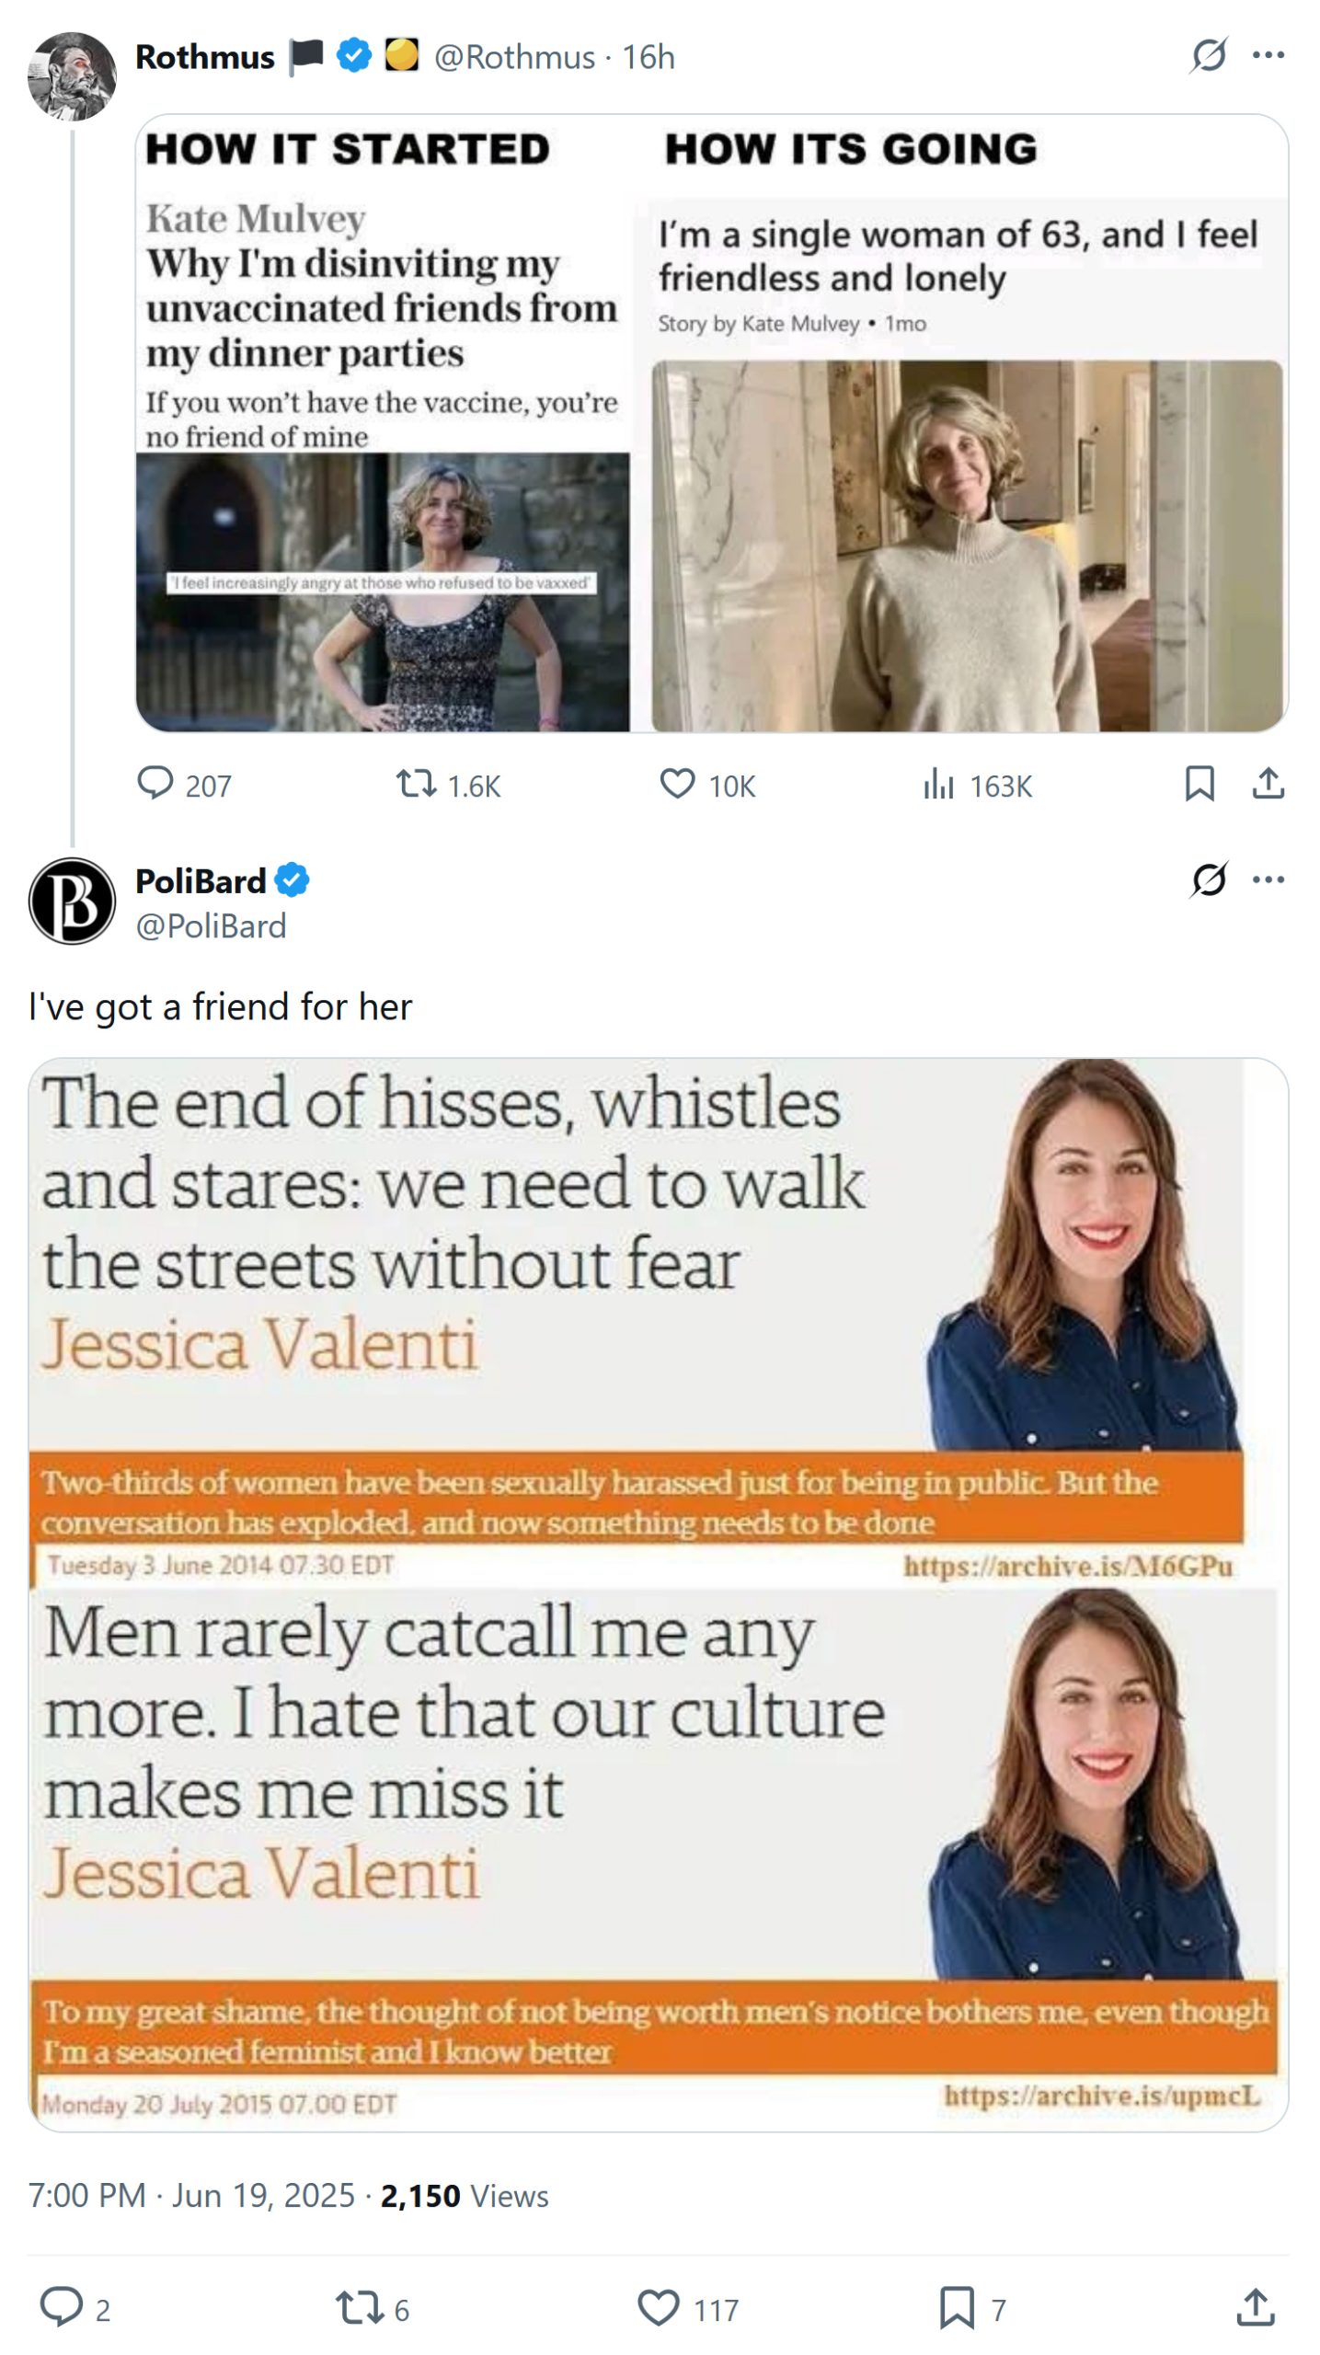Reply to Rothmus's quoted post
This screenshot has width=1320, height=2355.
click(155, 784)
